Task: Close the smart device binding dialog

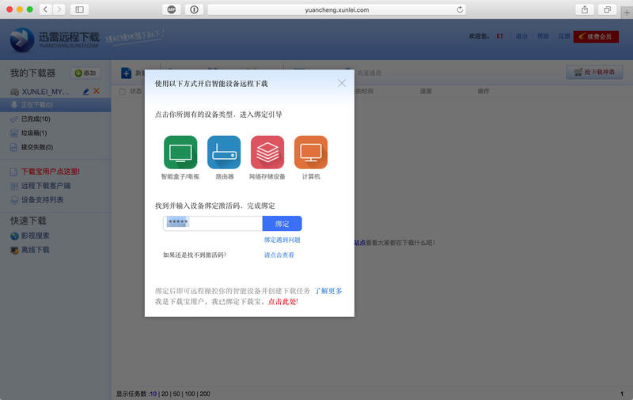Action: pos(342,83)
